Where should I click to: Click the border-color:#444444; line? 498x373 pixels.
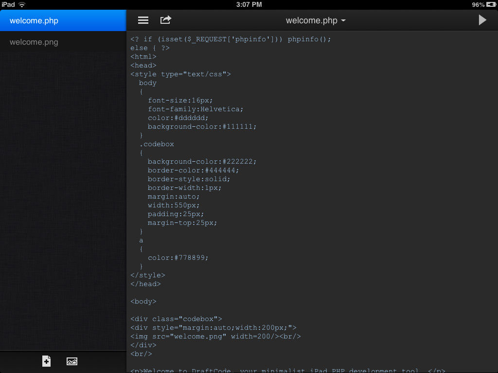tap(193, 170)
